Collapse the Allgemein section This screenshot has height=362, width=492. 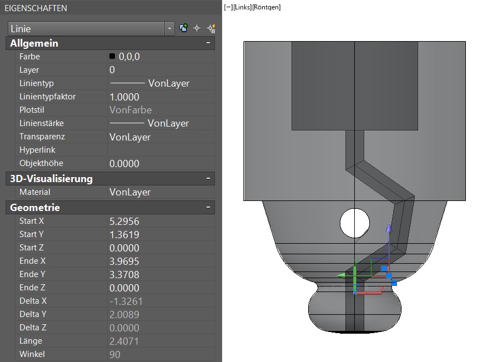(208, 43)
